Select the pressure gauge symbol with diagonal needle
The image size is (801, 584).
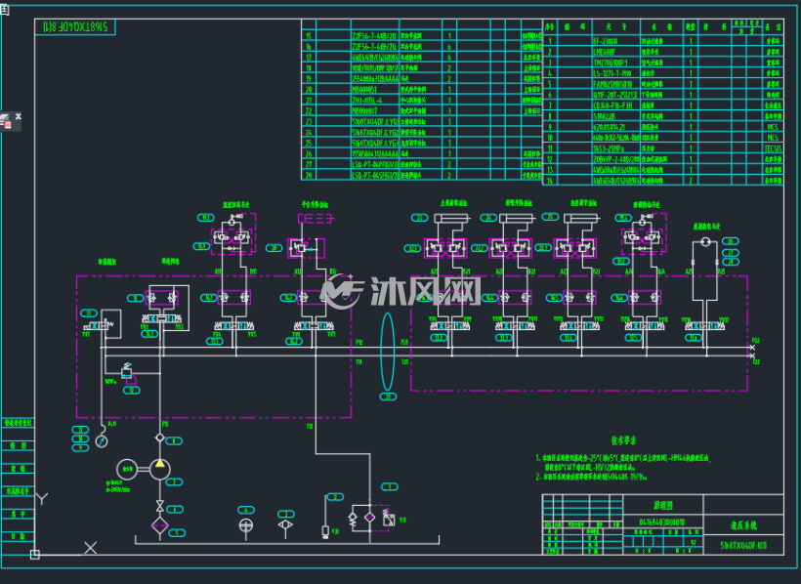click(x=102, y=441)
